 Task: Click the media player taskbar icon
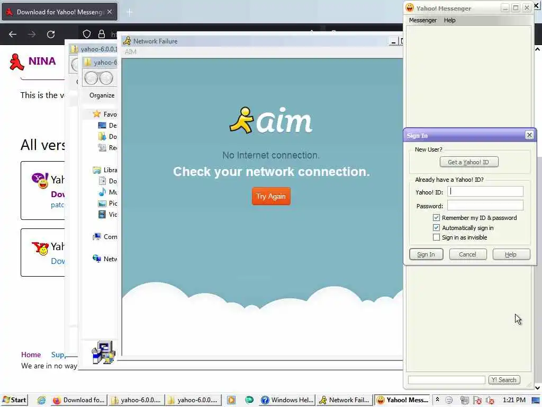[231, 400]
